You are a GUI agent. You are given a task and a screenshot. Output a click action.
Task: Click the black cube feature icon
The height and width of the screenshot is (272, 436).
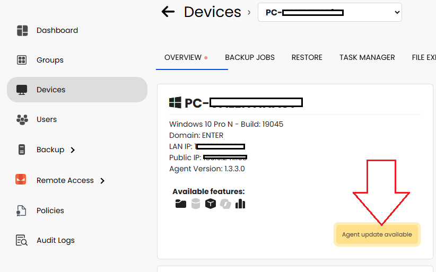click(x=211, y=204)
